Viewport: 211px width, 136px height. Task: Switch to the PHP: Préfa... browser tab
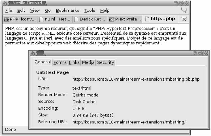[125, 19]
